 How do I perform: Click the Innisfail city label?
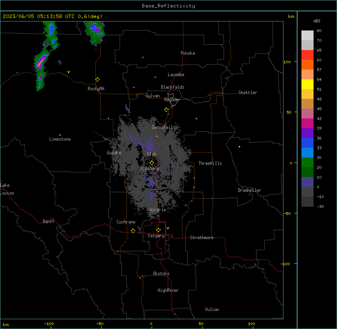(x=162, y=127)
